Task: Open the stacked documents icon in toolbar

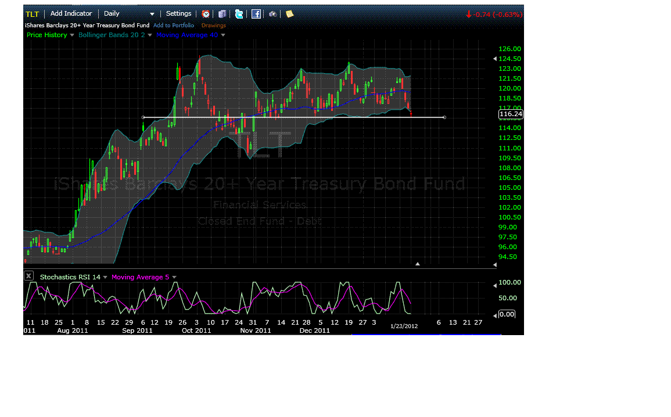Action: tap(222, 14)
